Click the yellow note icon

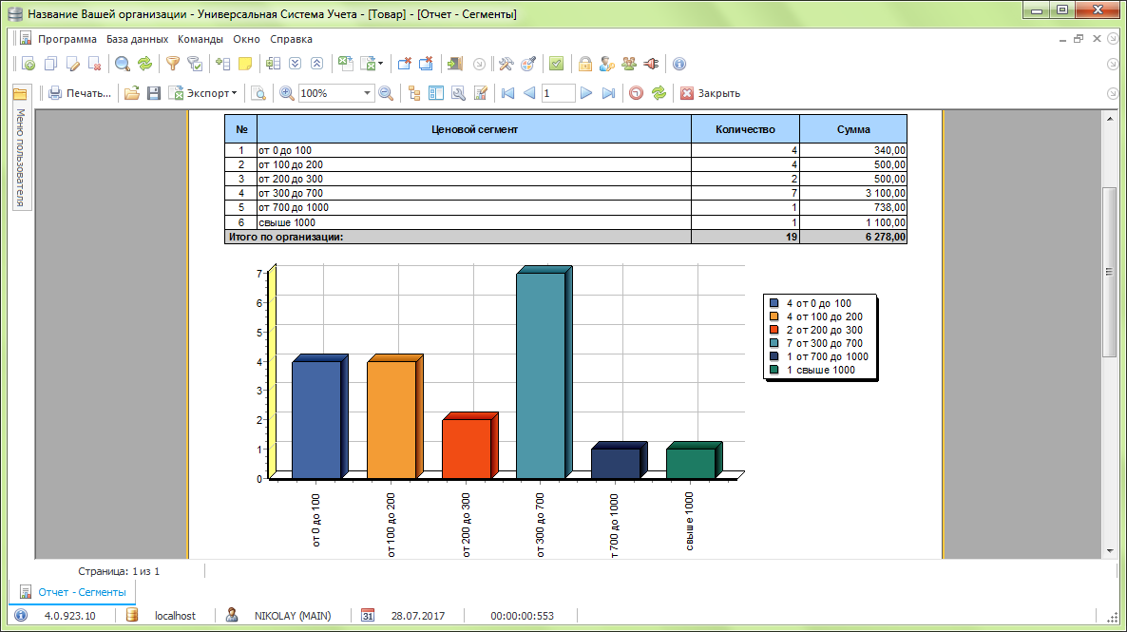click(x=245, y=64)
